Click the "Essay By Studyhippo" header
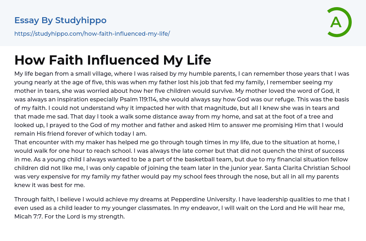The width and height of the screenshot is (366, 241). (60, 20)
